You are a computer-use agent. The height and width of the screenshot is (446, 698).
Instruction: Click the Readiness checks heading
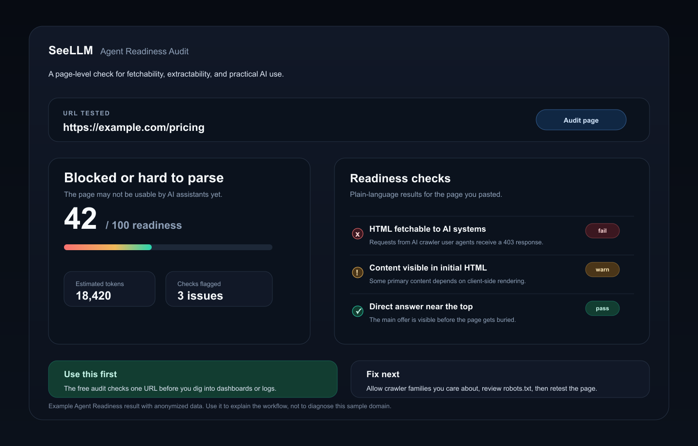click(400, 178)
